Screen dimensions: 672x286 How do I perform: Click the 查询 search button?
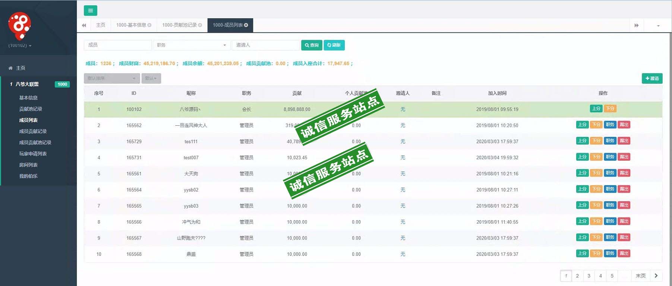pos(312,45)
